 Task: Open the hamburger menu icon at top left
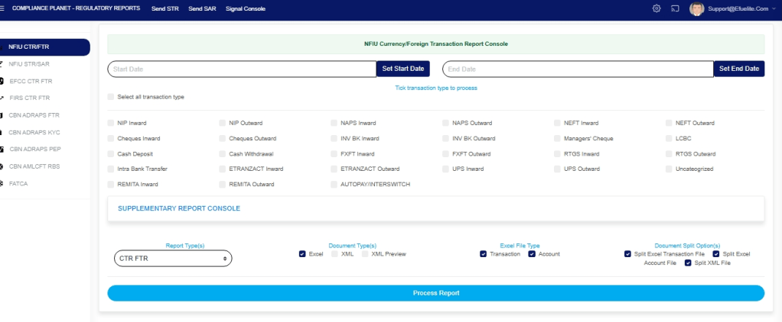coord(2,8)
